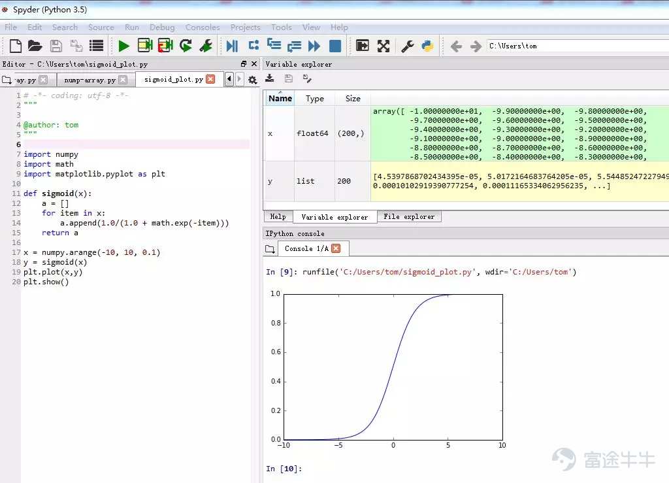Viewport: 669px width, 483px height.
Task: Open the working directory path box
Action: pyautogui.click(x=575, y=46)
